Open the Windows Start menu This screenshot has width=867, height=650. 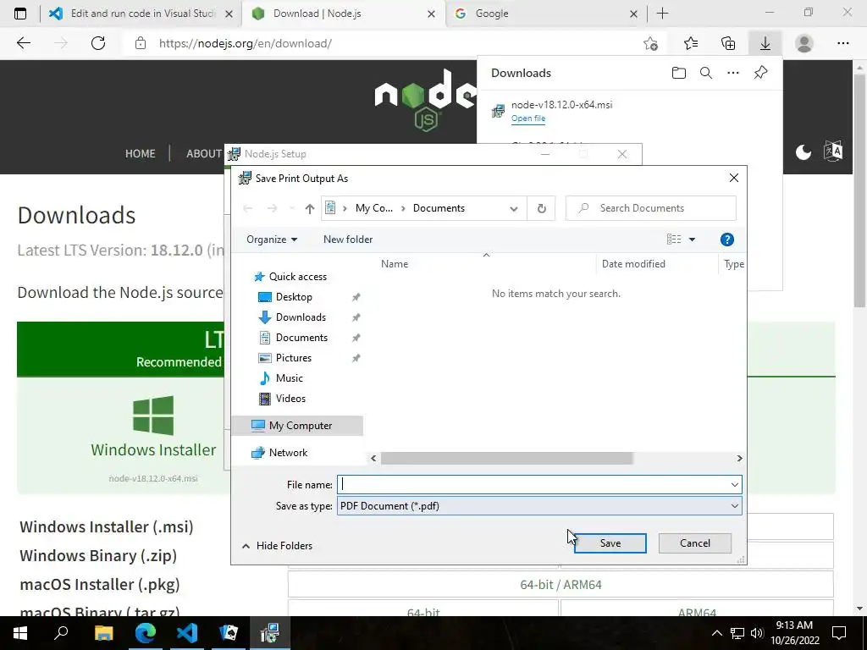coord(20,633)
